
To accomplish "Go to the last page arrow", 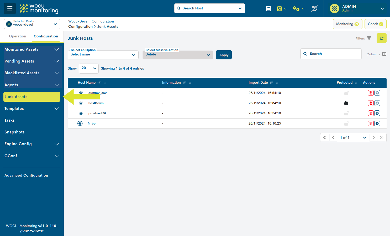I will tap(382, 138).
